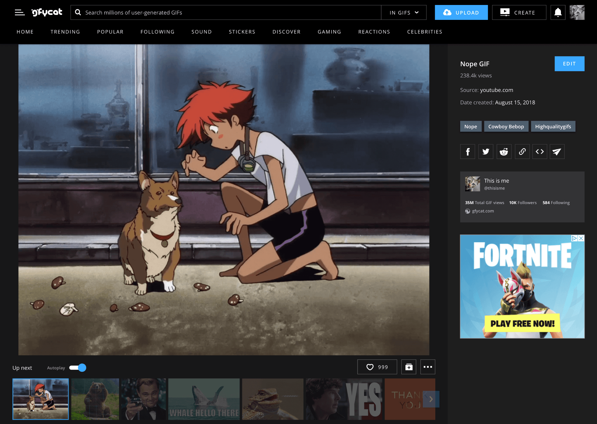Share the GIF on Facebook
Viewport: 597px width, 424px height.
point(468,152)
